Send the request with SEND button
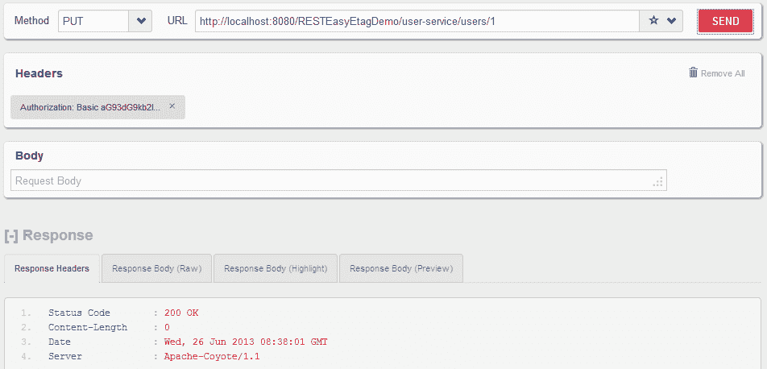This screenshot has height=369, width=767. point(725,21)
